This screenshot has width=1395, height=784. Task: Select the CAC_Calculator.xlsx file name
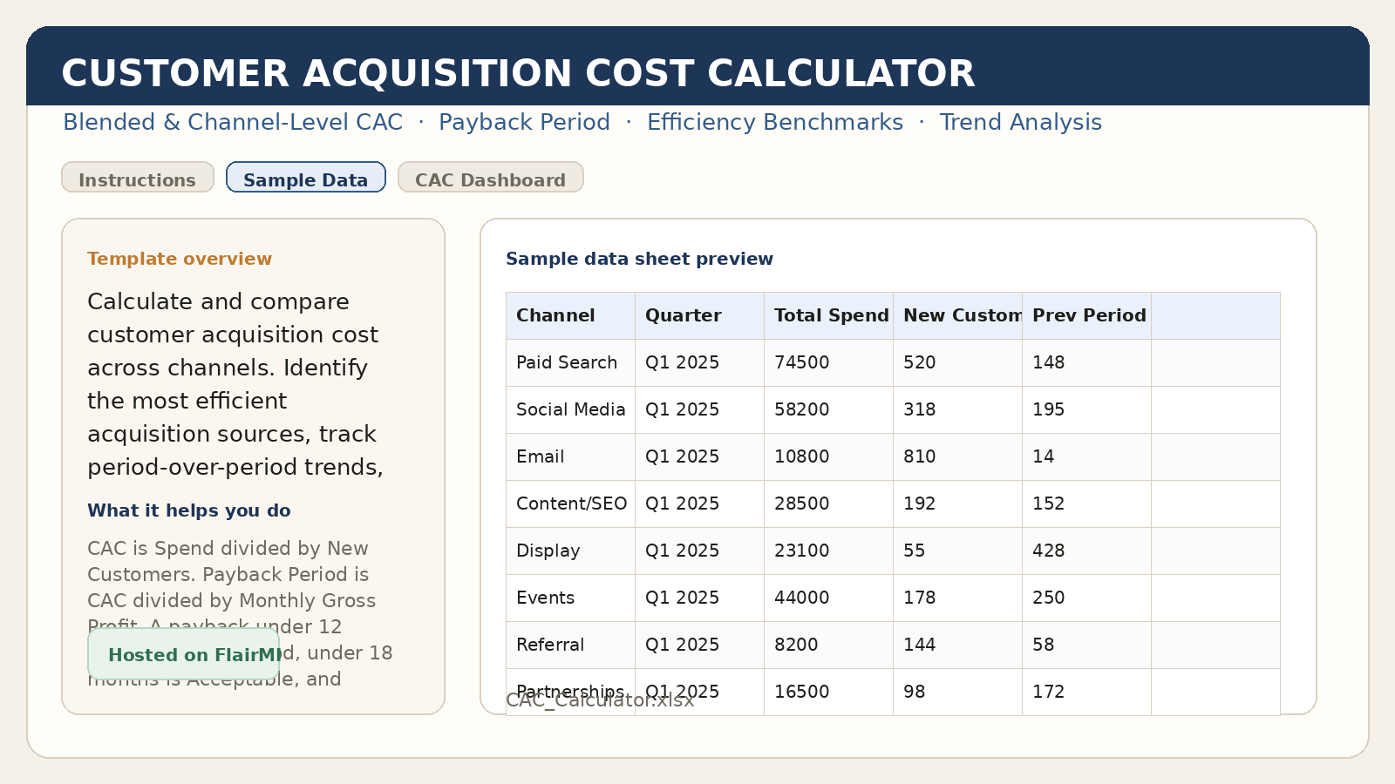[x=599, y=700]
